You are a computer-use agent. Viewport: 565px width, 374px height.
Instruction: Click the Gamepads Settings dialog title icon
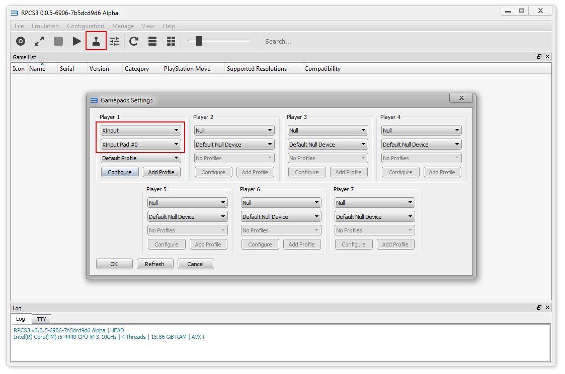94,100
